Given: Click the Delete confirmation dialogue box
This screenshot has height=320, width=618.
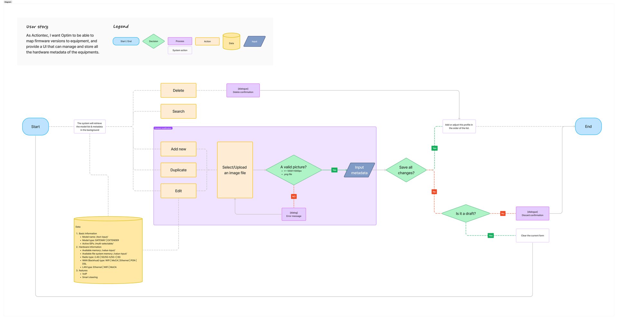Looking at the screenshot, I should point(243,90).
